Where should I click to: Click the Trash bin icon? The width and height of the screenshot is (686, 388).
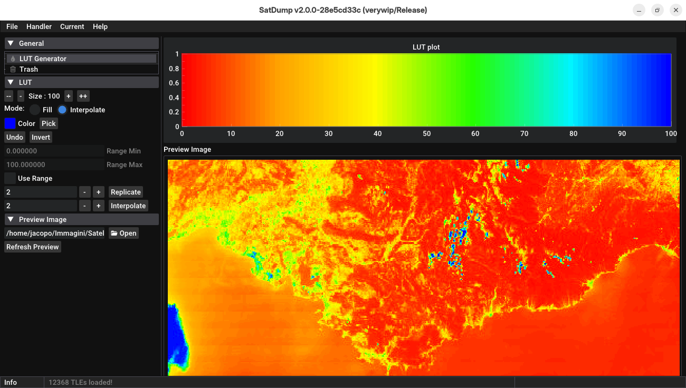[13, 69]
